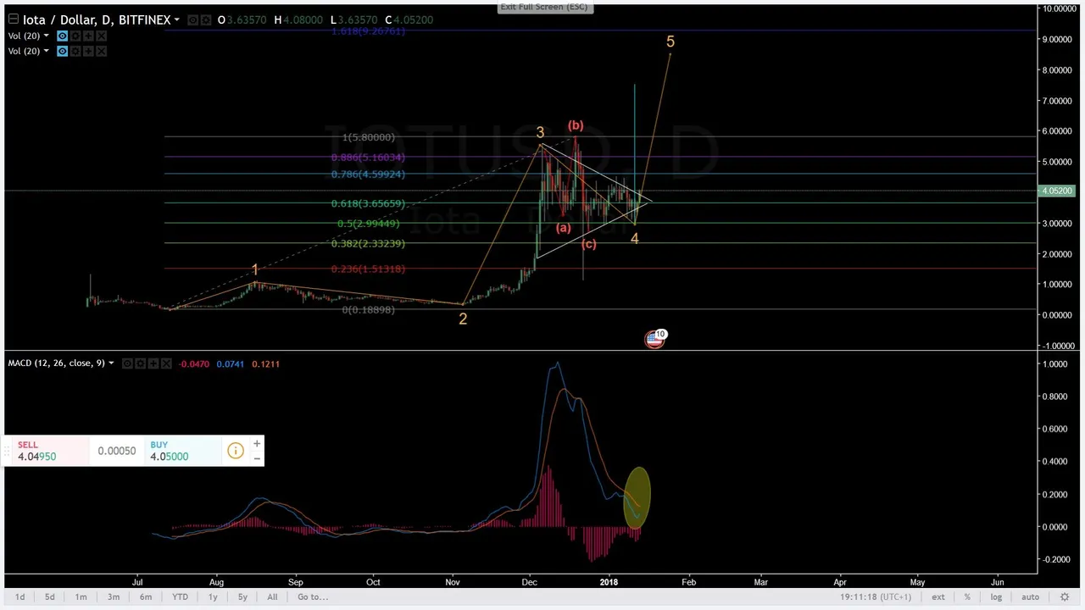
Task: Select the 3m time range
Action: [113, 597]
